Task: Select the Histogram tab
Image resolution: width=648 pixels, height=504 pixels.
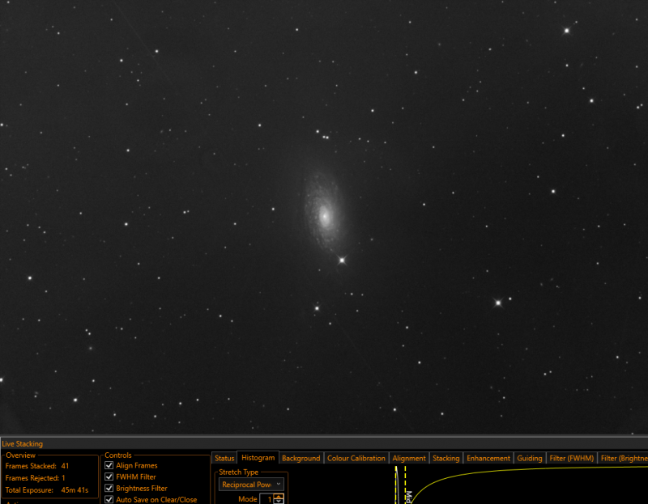Action: [258, 457]
